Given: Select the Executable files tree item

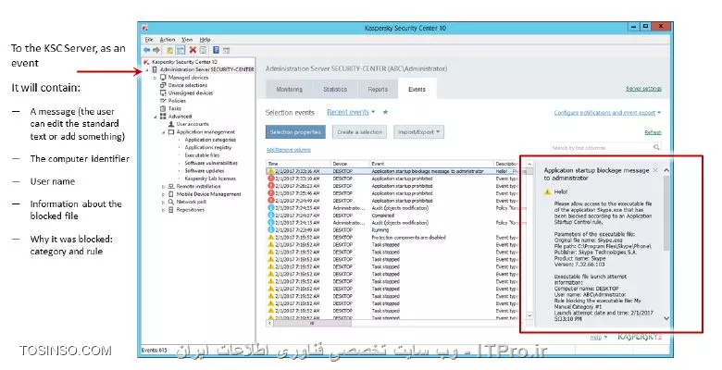Looking at the screenshot, I should coord(202,155).
